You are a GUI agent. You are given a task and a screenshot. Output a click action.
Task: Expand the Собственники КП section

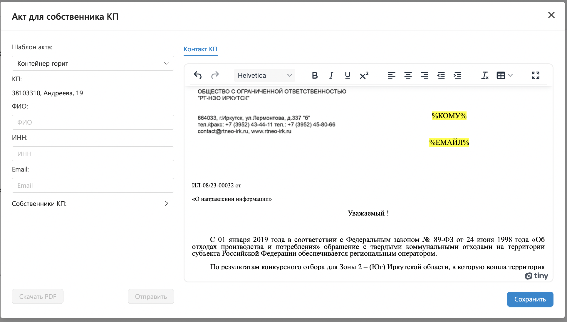click(x=167, y=204)
